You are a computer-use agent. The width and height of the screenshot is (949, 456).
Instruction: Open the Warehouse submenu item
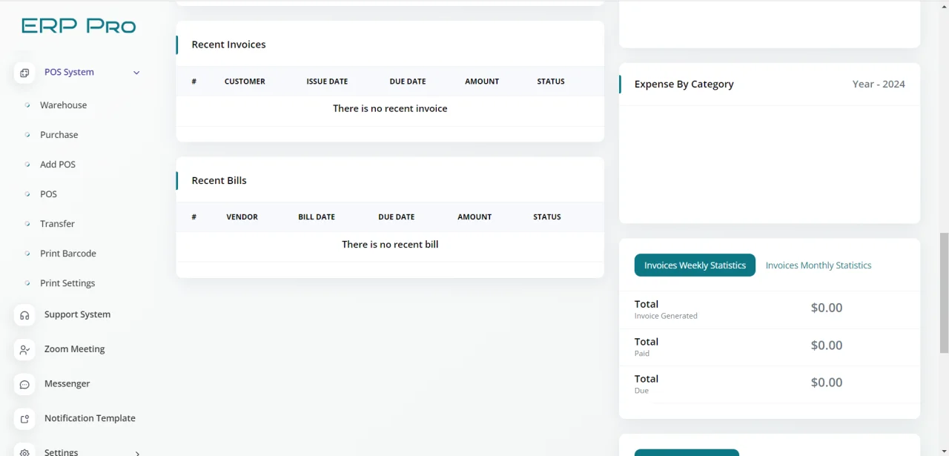tap(63, 105)
